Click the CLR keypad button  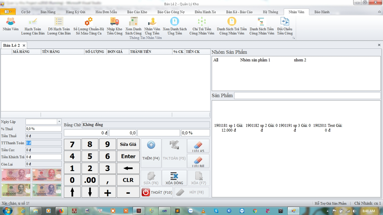click(x=128, y=180)
